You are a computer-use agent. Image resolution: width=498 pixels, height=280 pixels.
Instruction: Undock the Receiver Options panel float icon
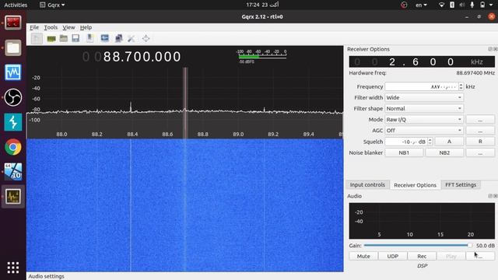[490, 49]
